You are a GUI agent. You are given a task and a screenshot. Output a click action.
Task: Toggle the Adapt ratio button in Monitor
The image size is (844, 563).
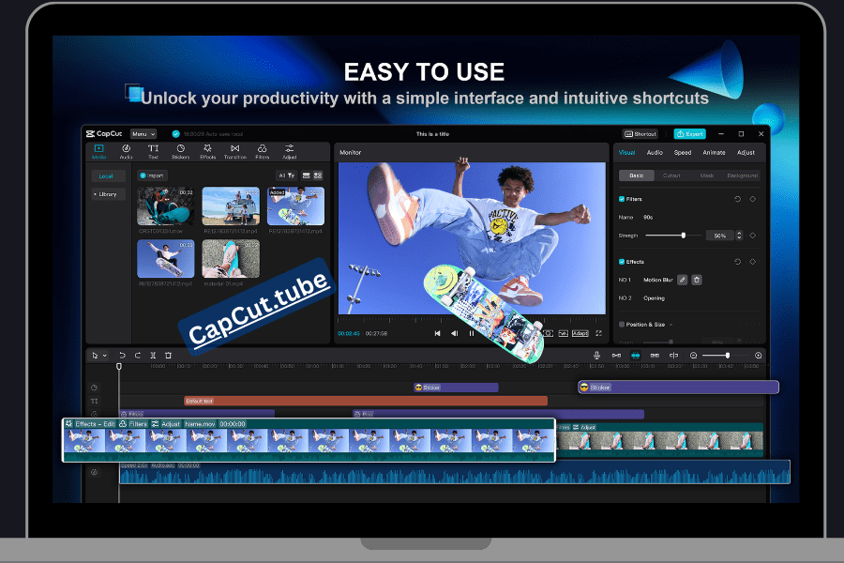point(580,333)
